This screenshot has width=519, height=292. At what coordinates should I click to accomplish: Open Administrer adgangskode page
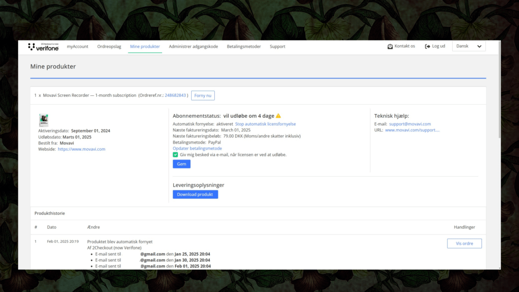[x=193, y=47]
